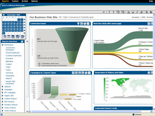Select December 15 in the calendar
This screenshot has width=155, height=116.
tap(19, 25)
